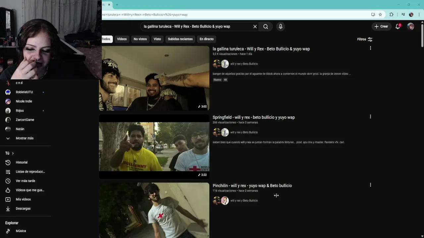424x238 pixels.
Task: Click the install/cast icon in address bar
Action: click(373, 15)
